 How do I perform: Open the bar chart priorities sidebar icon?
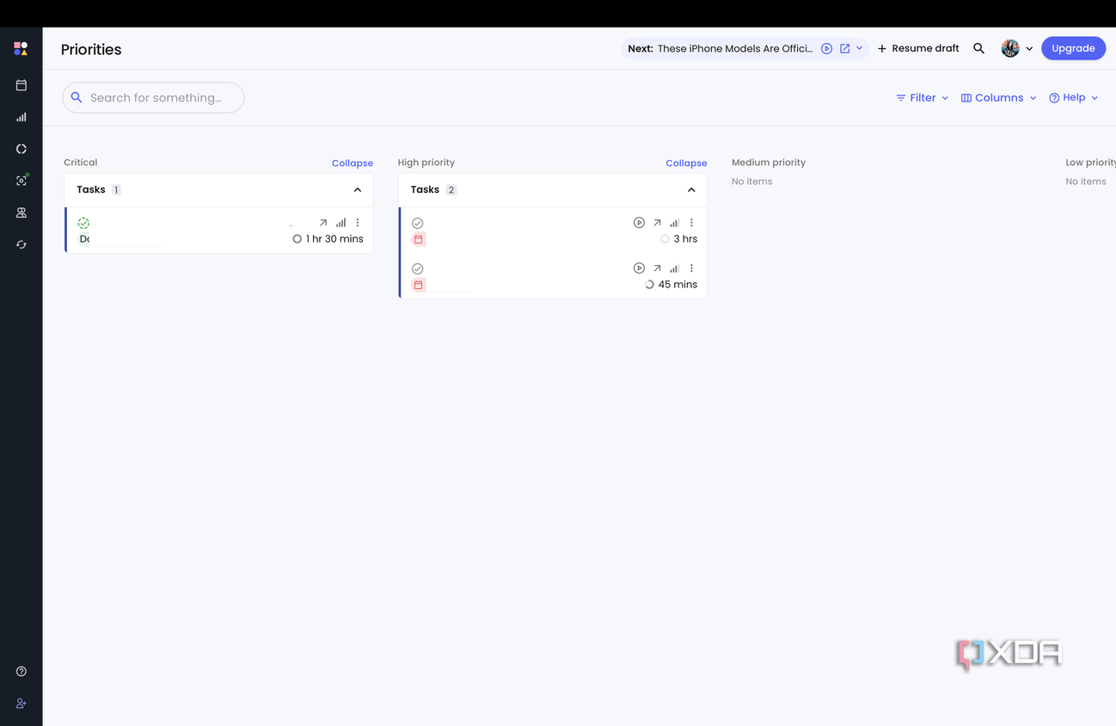pyautogui.click(x=21, y=117)
